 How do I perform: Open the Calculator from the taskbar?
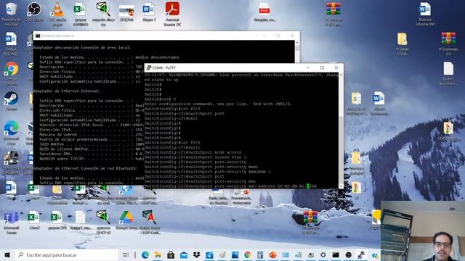pos(260,254)
